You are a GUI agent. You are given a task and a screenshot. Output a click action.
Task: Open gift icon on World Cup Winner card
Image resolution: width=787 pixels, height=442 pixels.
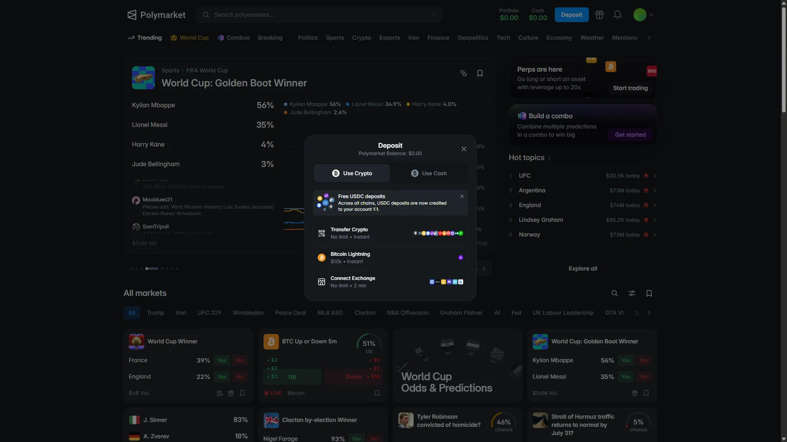pyautogui.click(x=231, y=393)
